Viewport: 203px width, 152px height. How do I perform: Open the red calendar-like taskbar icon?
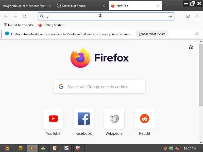point(78,148)
